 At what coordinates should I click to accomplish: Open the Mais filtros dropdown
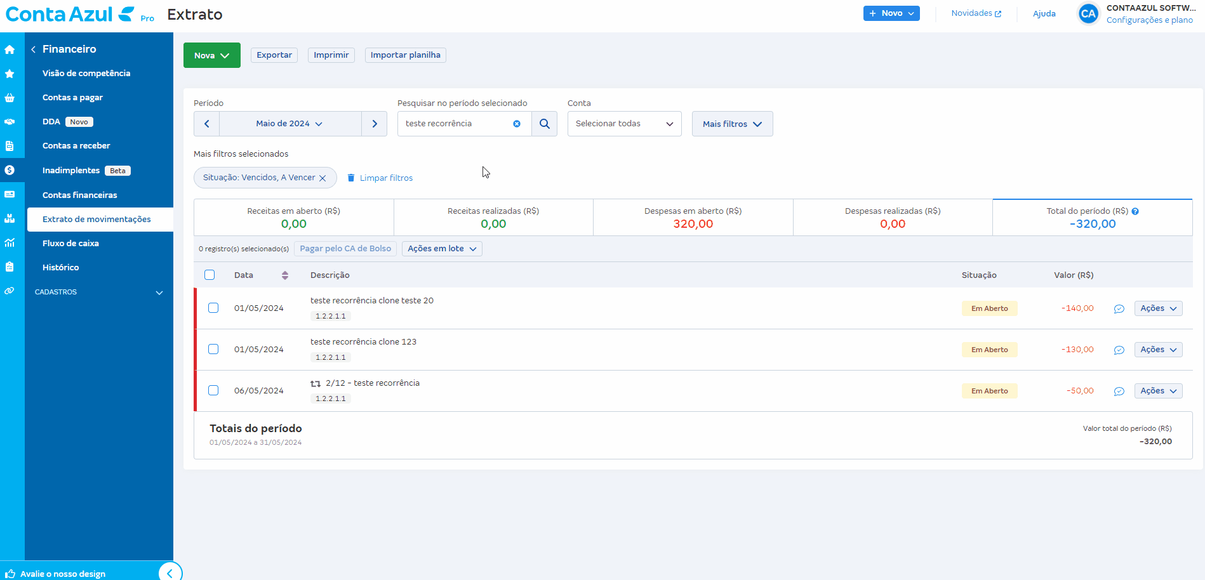point(732,124)
